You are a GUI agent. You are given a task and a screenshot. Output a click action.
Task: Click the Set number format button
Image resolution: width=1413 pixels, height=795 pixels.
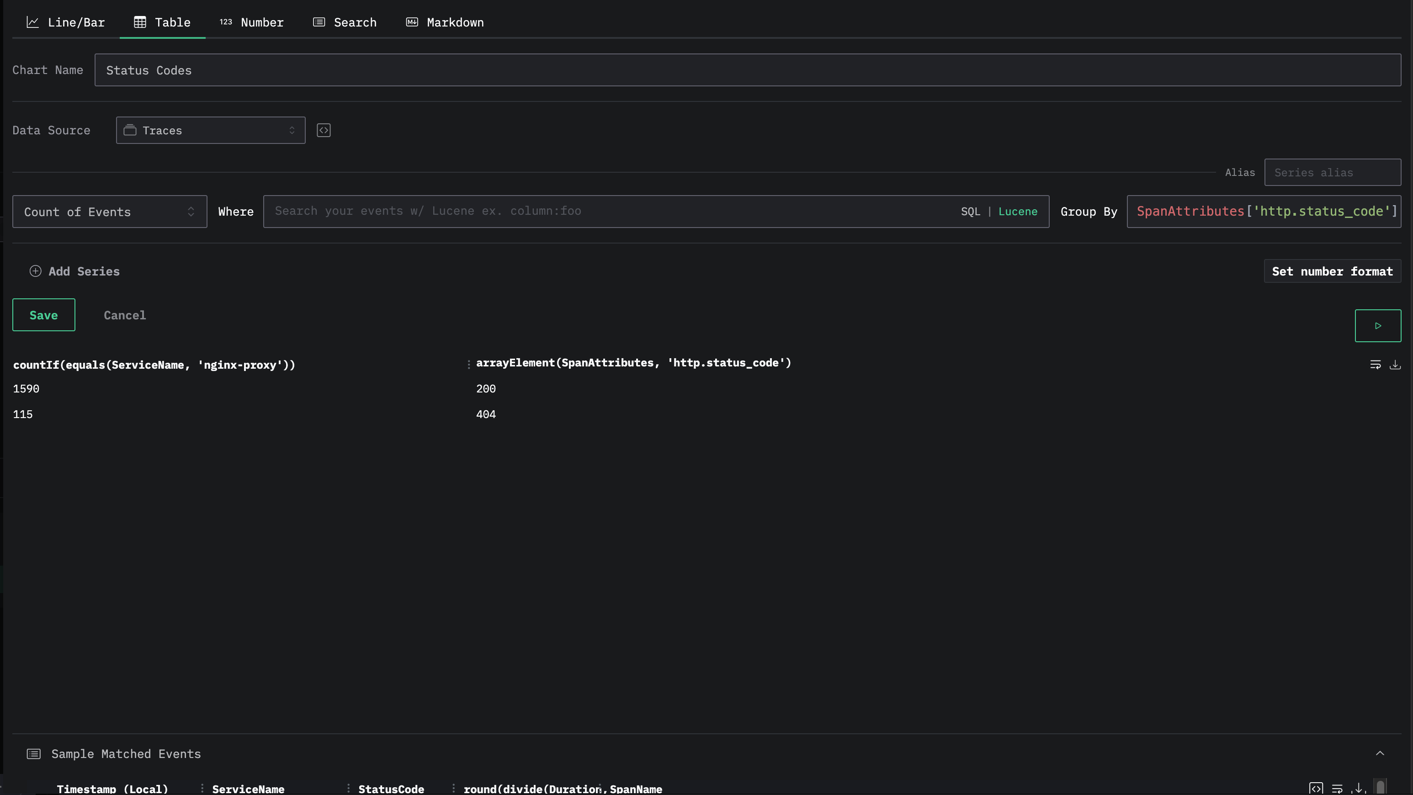pos(1332,271)
